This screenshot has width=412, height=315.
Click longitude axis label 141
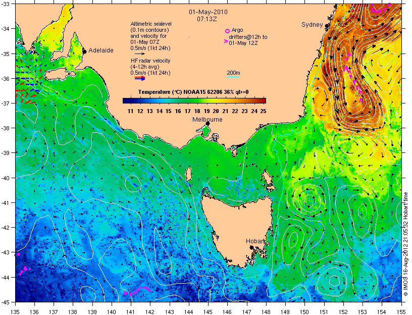tap(131, 312)
